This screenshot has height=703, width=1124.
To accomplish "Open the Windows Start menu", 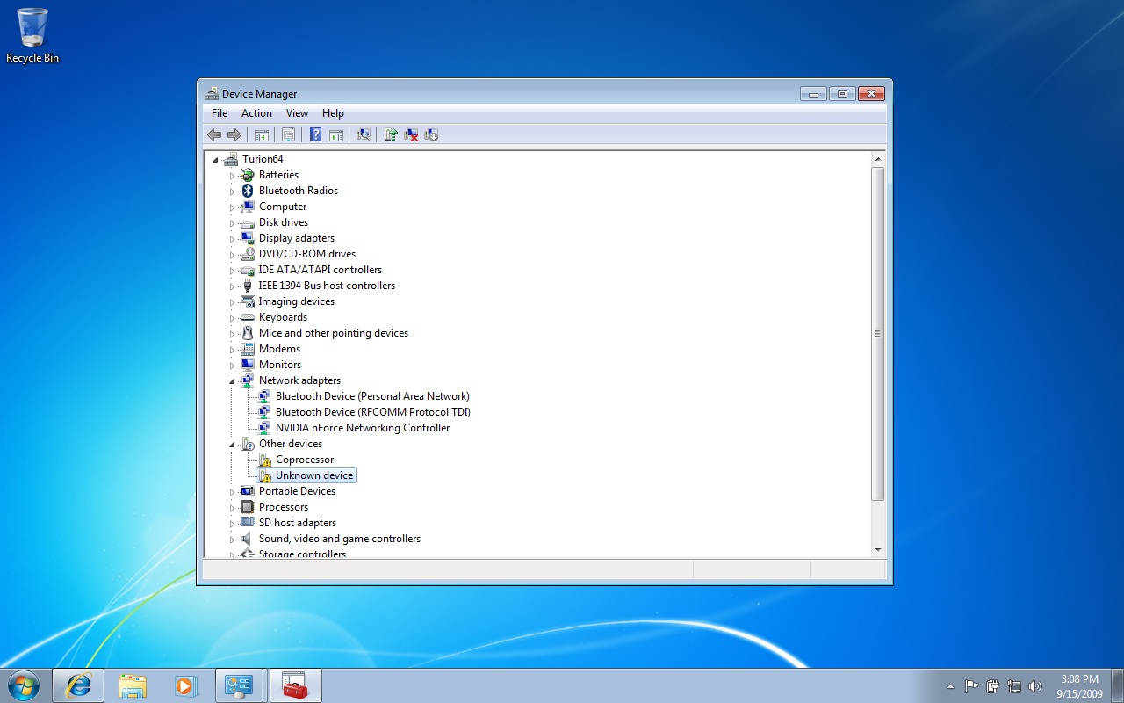I will [x=23, y=685].
